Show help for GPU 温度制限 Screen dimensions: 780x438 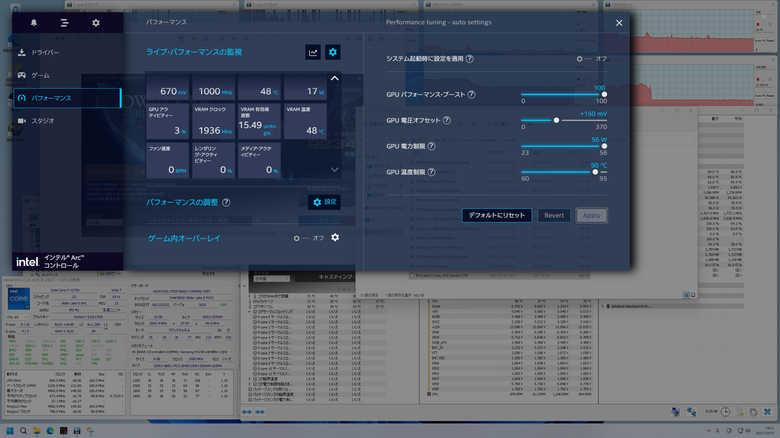click(x=431, y=172)
